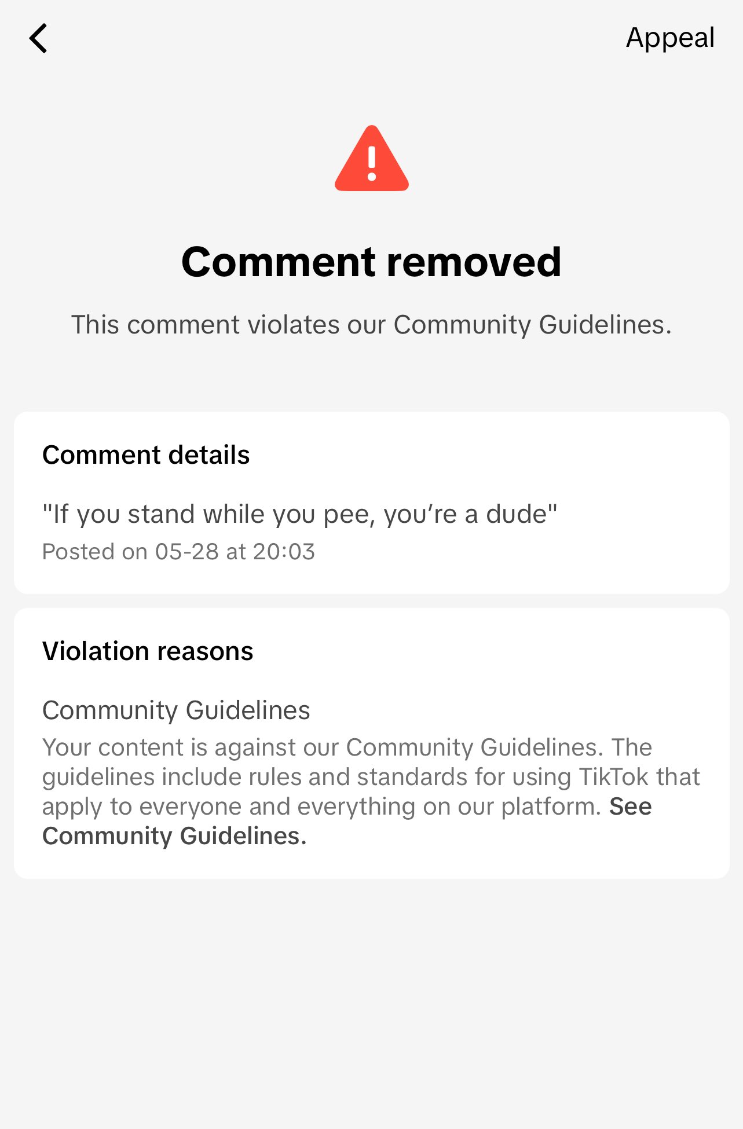This screenshot has height=1129, width=743.
Task: Select the Comment removed heading
Action: click(x=371, y=262)
